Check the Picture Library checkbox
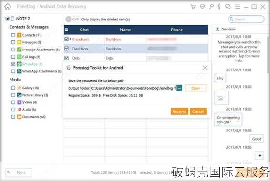 click(x=13, y=95)
